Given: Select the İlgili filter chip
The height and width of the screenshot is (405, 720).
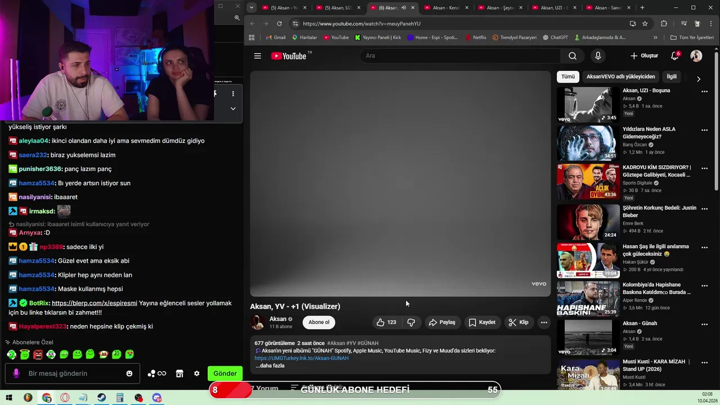Looking at the screenshot, I should [x=672, y=76].
